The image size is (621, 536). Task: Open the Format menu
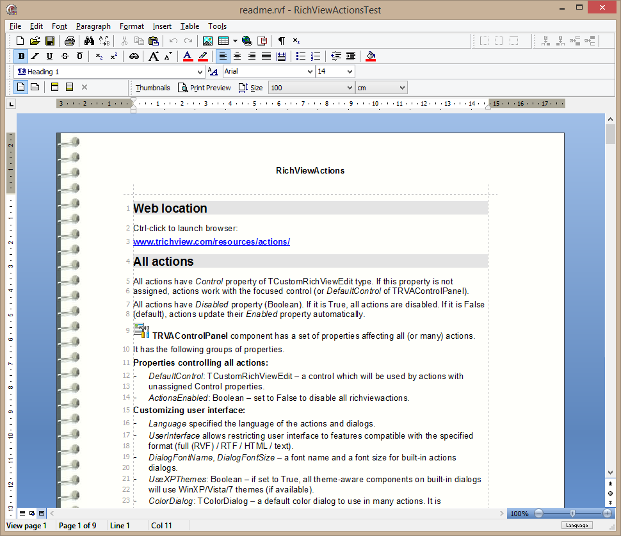pos(132,26)
